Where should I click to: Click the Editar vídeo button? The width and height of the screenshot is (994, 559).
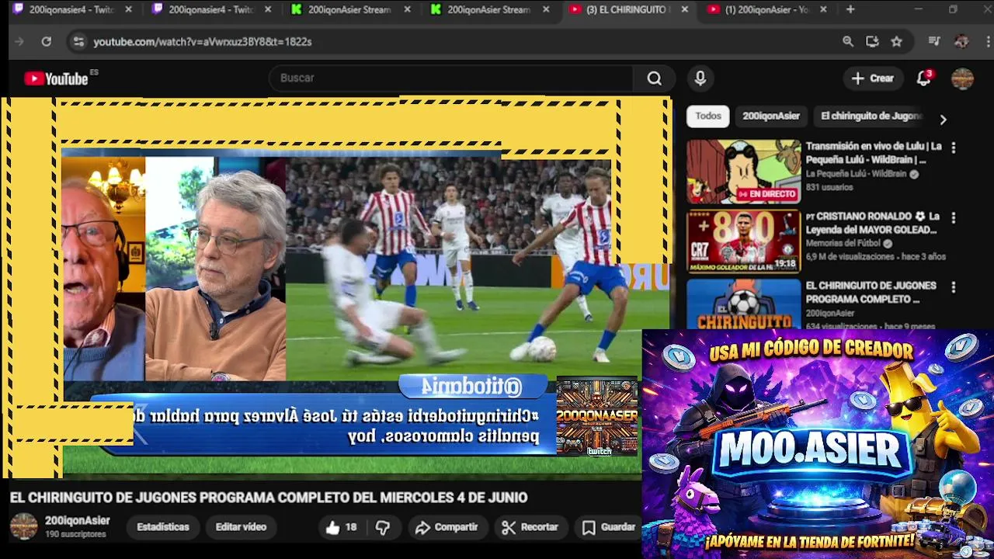[241, 527]
